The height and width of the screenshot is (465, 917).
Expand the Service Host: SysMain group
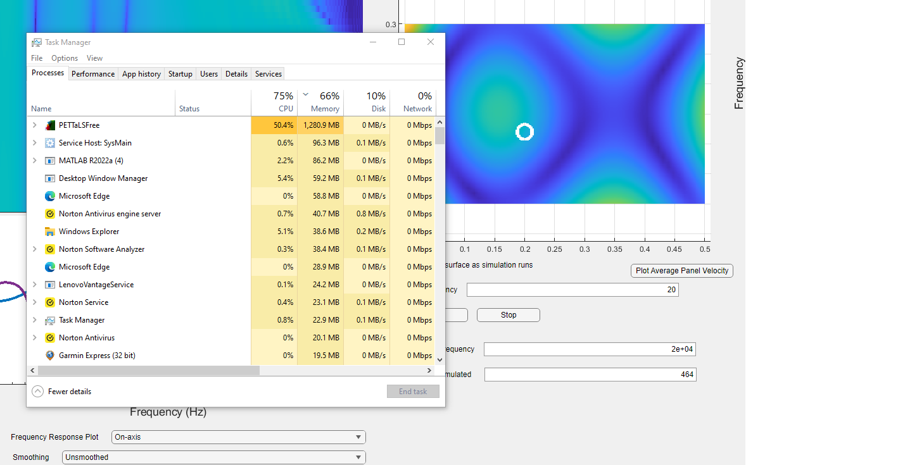click(34, 143)
